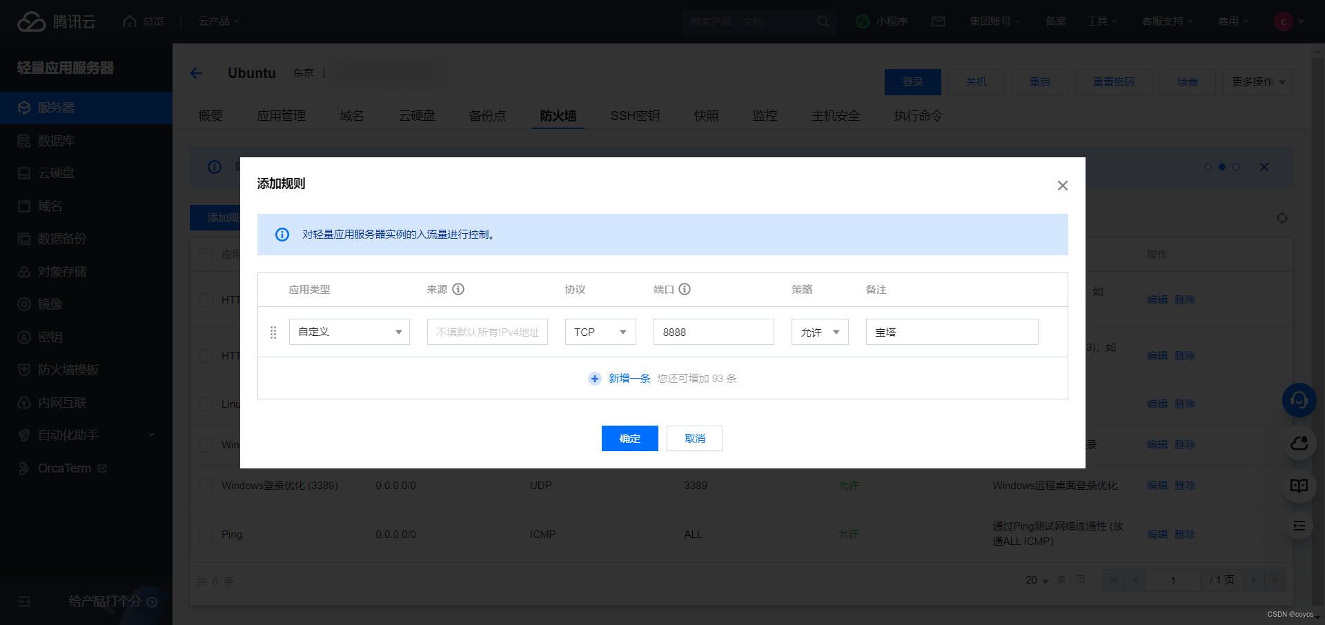Click the third carousel dot in banner
This screenshot has width=1325, height=625.
1236,167
